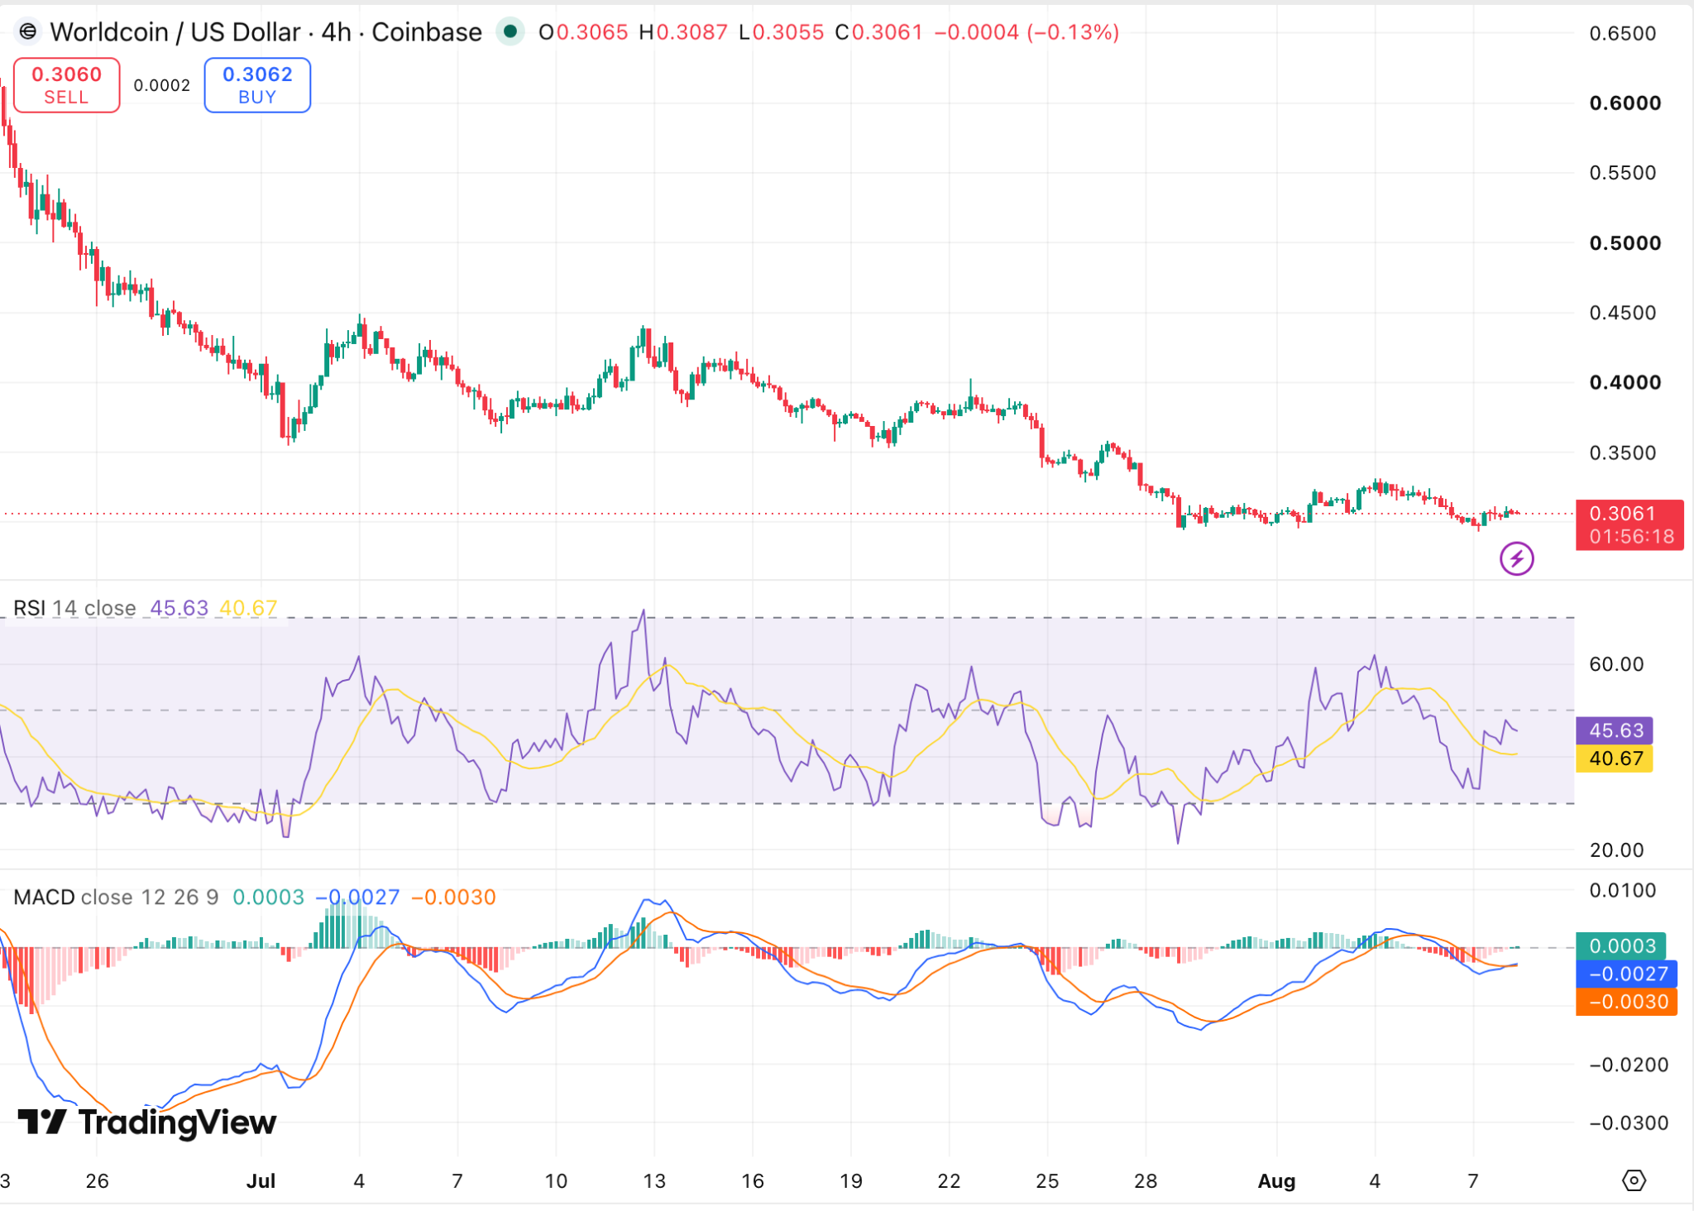1694x1211 pixels.
Task: Click the purple lightning bolt replay icon
Action: coord(1516,558)
